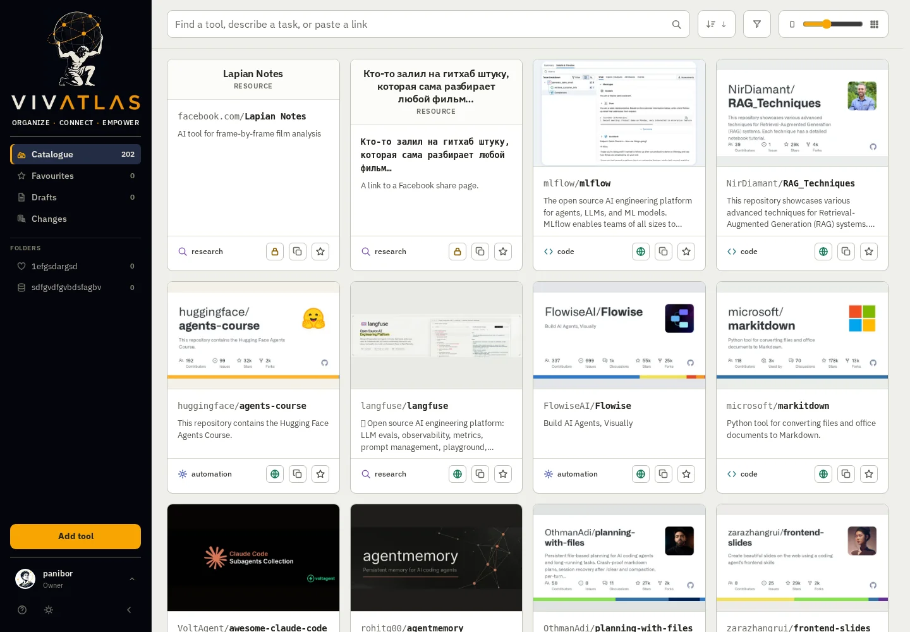Click the lock icon on Lapian Notes card
910x632 pixels.
click(x=275, y=252)
